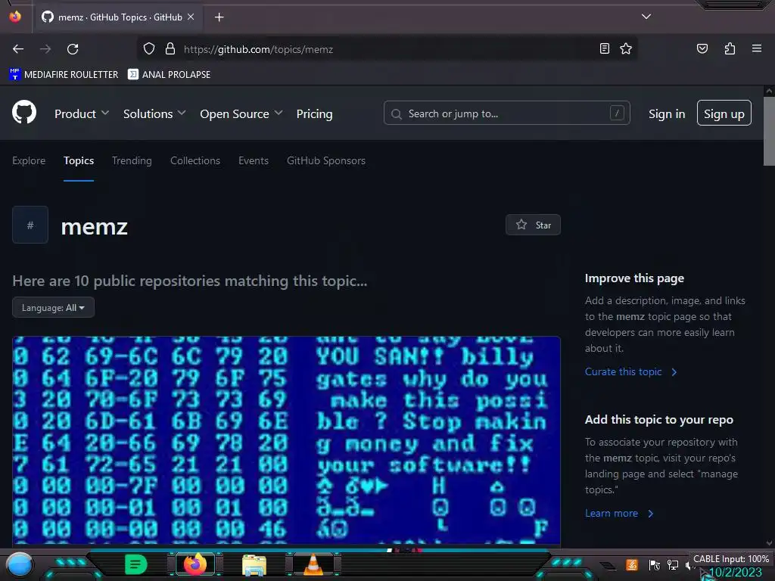This screenshot has width=775, height=581.
Task: Expand the Product menu
Action: (82, 113)
